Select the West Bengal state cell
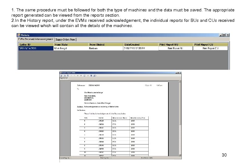This screenshot has width=241, height=166. (x=71, y=49)
